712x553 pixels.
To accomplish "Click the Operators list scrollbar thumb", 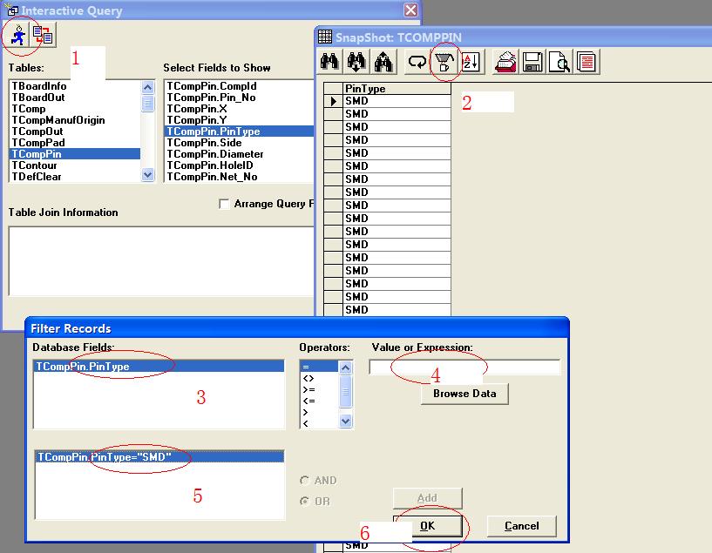I will coord(346,391).
